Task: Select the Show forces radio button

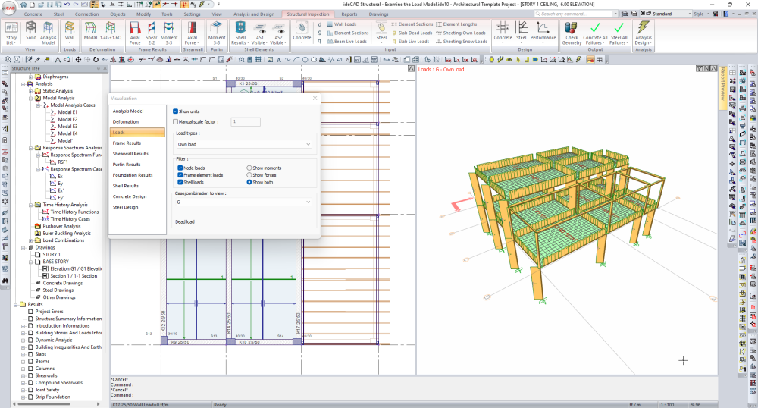Action: click(249, 175)
